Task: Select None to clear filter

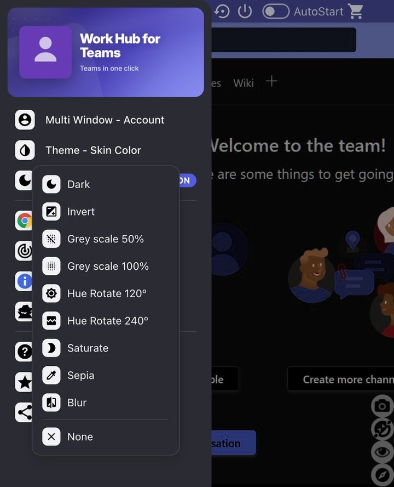Action: pos(106,437)
